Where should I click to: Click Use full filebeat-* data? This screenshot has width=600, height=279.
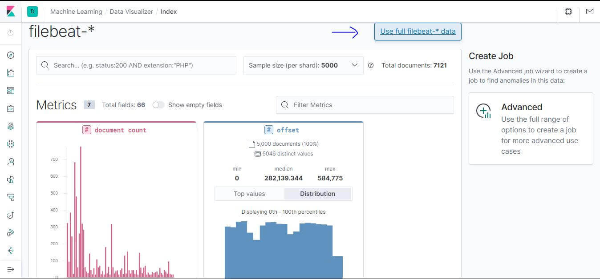[x=417, y=31]
